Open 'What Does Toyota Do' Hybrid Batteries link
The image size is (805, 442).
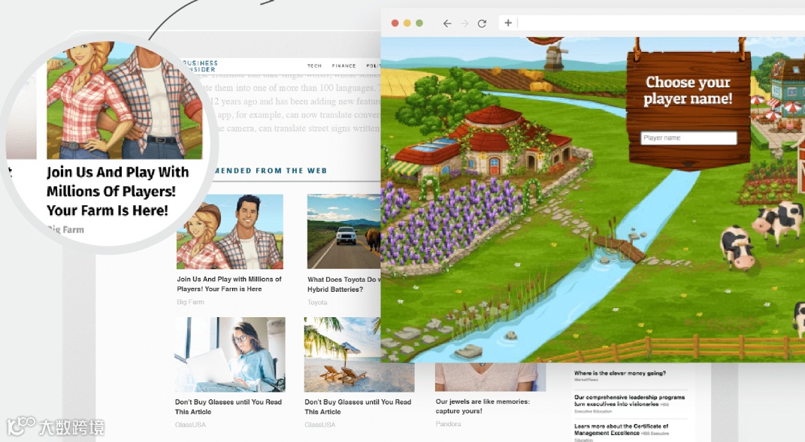(343, 284)
